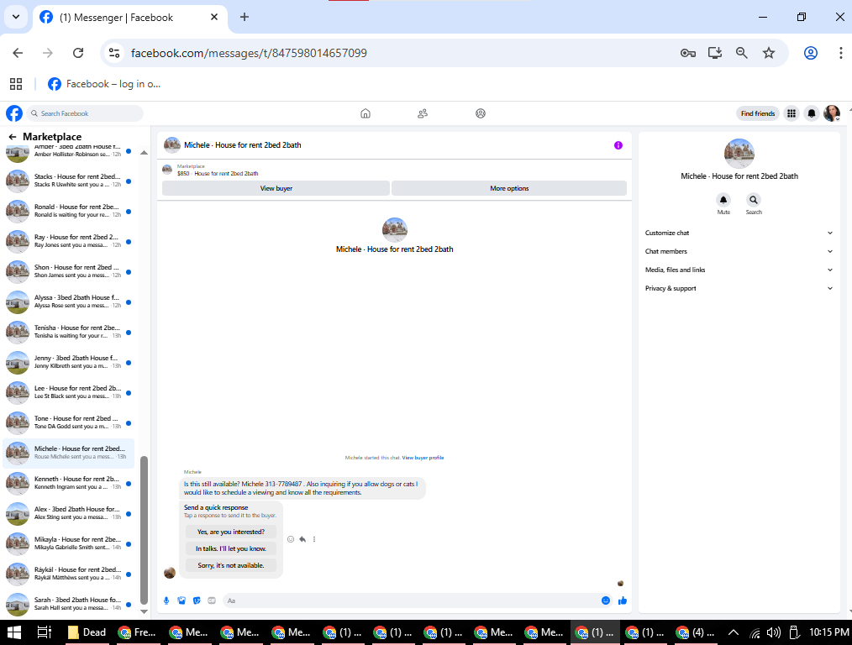Open the notifications bell in Facebook header

coord(812,113)
